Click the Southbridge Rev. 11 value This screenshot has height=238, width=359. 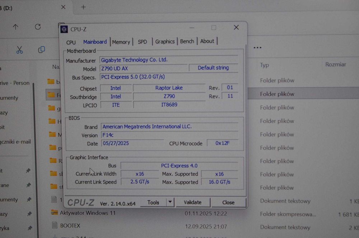coord(230,96)
